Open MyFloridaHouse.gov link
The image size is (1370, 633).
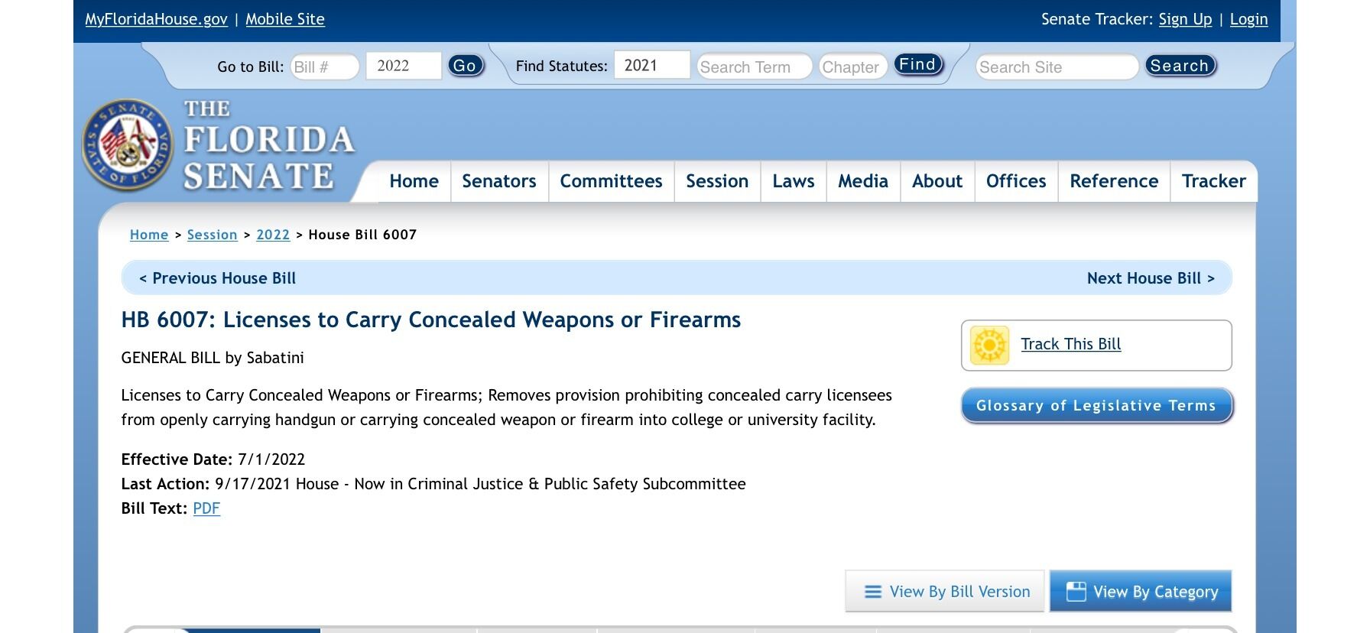coord(156,19)
